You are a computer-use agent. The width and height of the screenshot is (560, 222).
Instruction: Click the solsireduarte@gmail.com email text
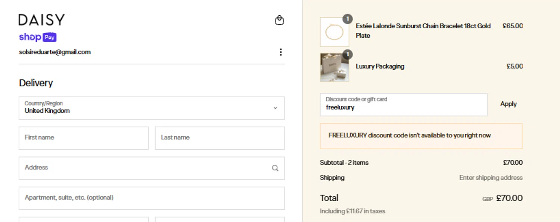coord(55,52)
